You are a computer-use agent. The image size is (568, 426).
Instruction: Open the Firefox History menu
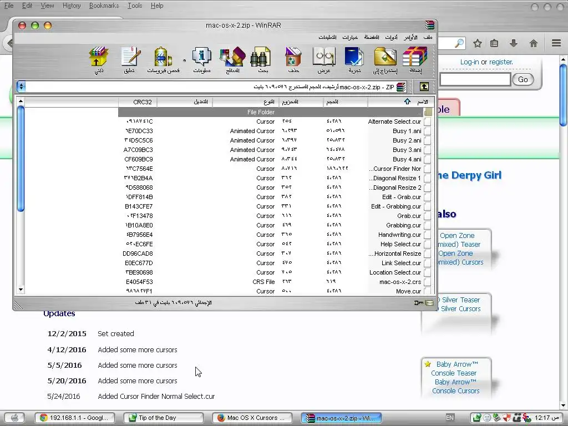72,6
